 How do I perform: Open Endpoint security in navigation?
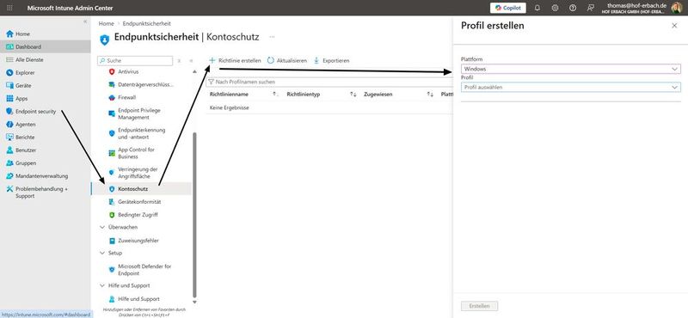35,112
